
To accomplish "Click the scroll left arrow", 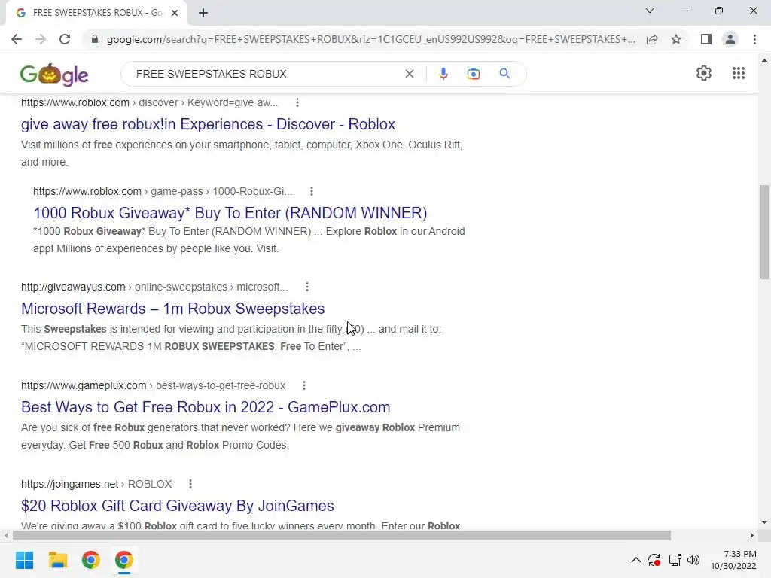I will click(x=6, y=535).
